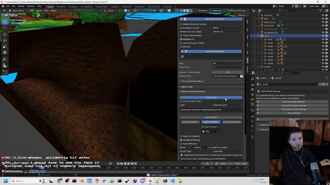Activate the 3D Cursor tool
330x185 pixels.
coord(5,28)
